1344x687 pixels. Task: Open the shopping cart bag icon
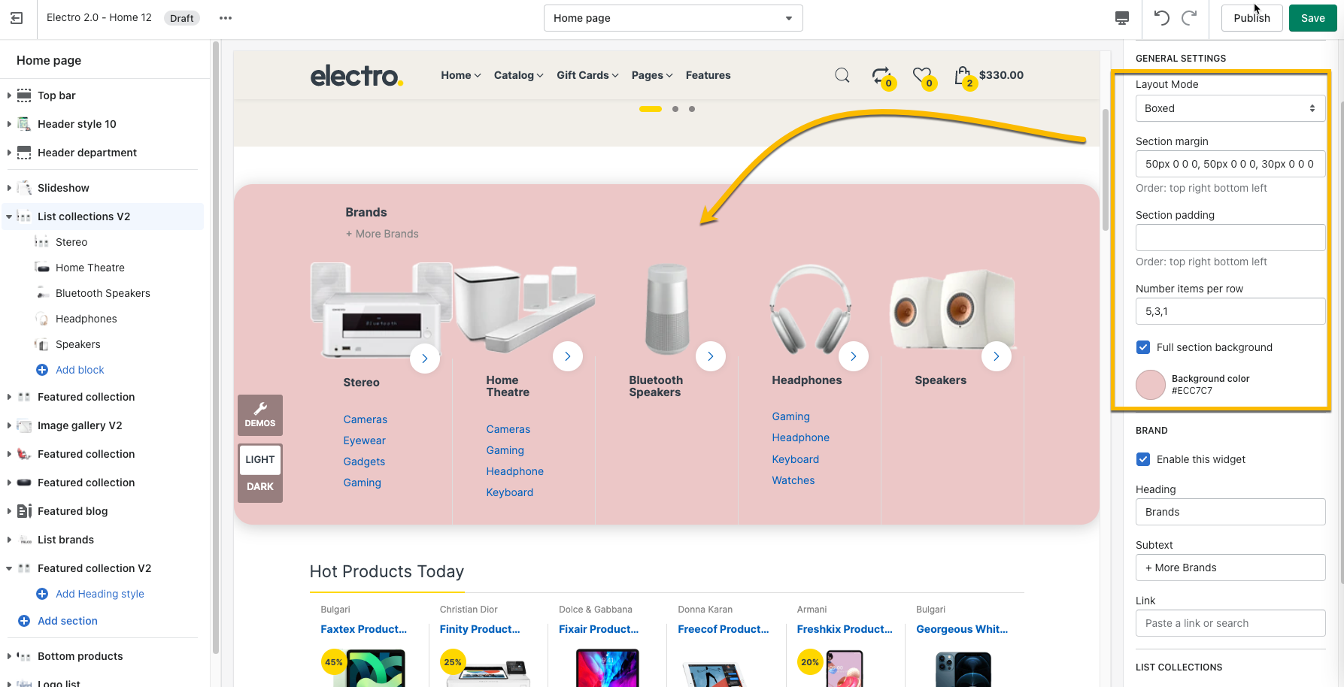point(962,75)
